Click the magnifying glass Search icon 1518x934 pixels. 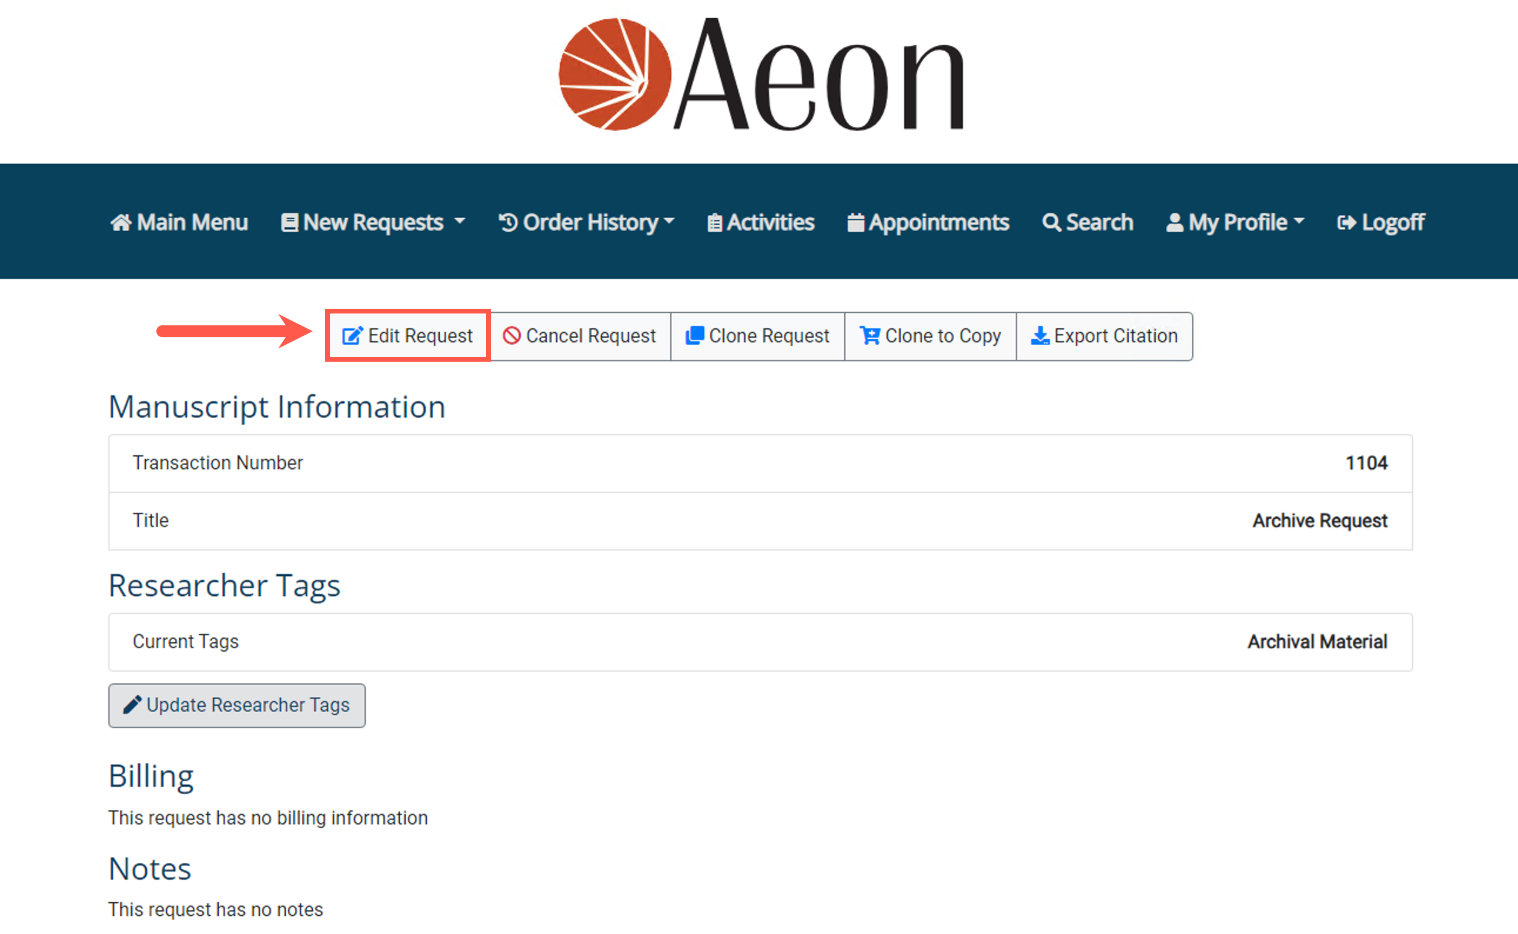point(1051,222)
